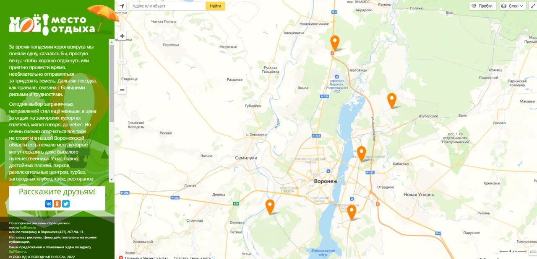Click the map zoom slider handle
Image resolution: width=537 pixels, height=259 pixels.
pos(122,62)
